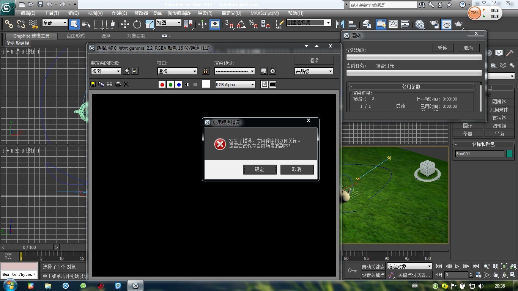
Task: Open the 创建选择集 named selection dropdown
Action: 309,23
